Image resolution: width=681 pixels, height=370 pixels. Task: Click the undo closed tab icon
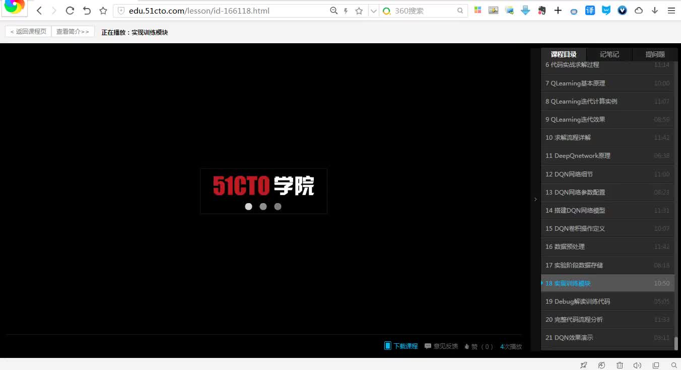87,11
